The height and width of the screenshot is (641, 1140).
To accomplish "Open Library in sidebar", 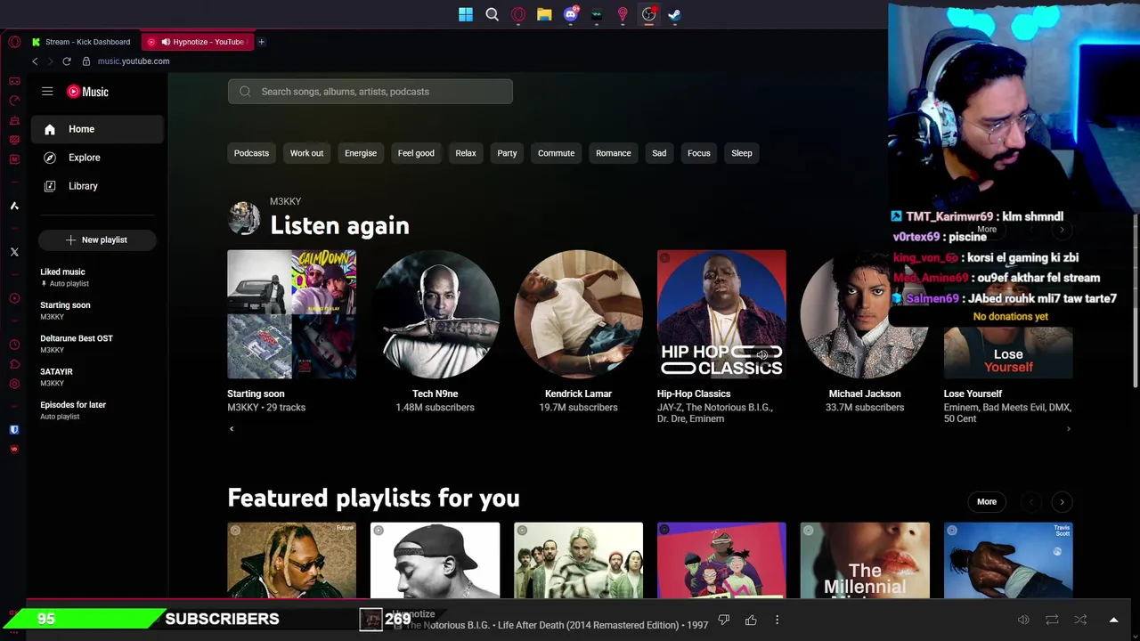I will tap(98, 186).
